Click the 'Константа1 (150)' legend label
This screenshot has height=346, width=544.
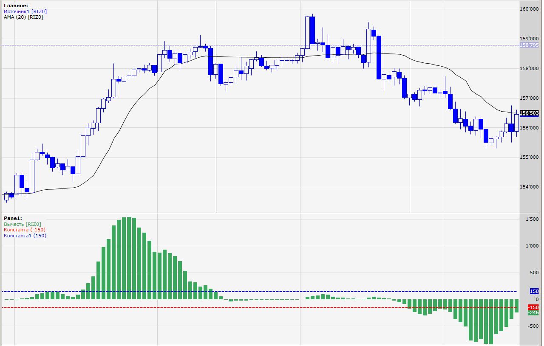(x=25, y=236)
